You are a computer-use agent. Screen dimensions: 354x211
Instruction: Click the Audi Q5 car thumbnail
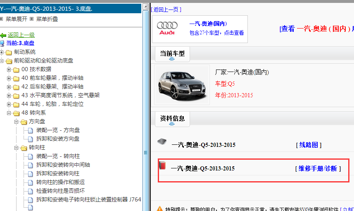[x=182, y=85]
